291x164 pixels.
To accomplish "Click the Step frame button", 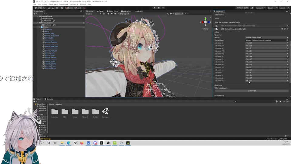I will pos(163,8).
